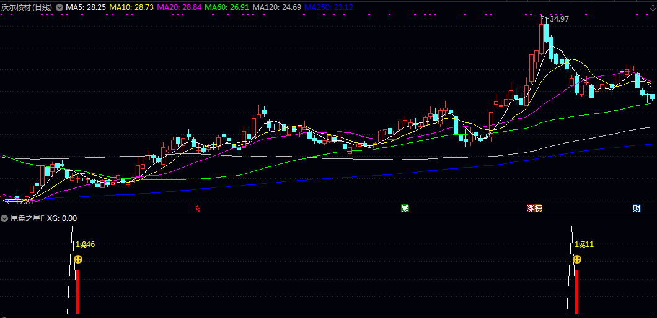This screenshot has height=318, width=657.
Task: Open the 涨榜 event marker
Action: click(534, 208)
